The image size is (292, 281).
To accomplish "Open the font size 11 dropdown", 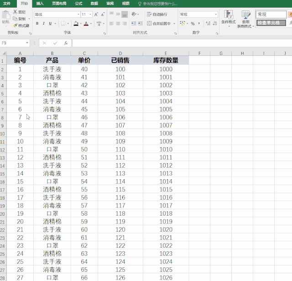I will [x=90, y=14].
